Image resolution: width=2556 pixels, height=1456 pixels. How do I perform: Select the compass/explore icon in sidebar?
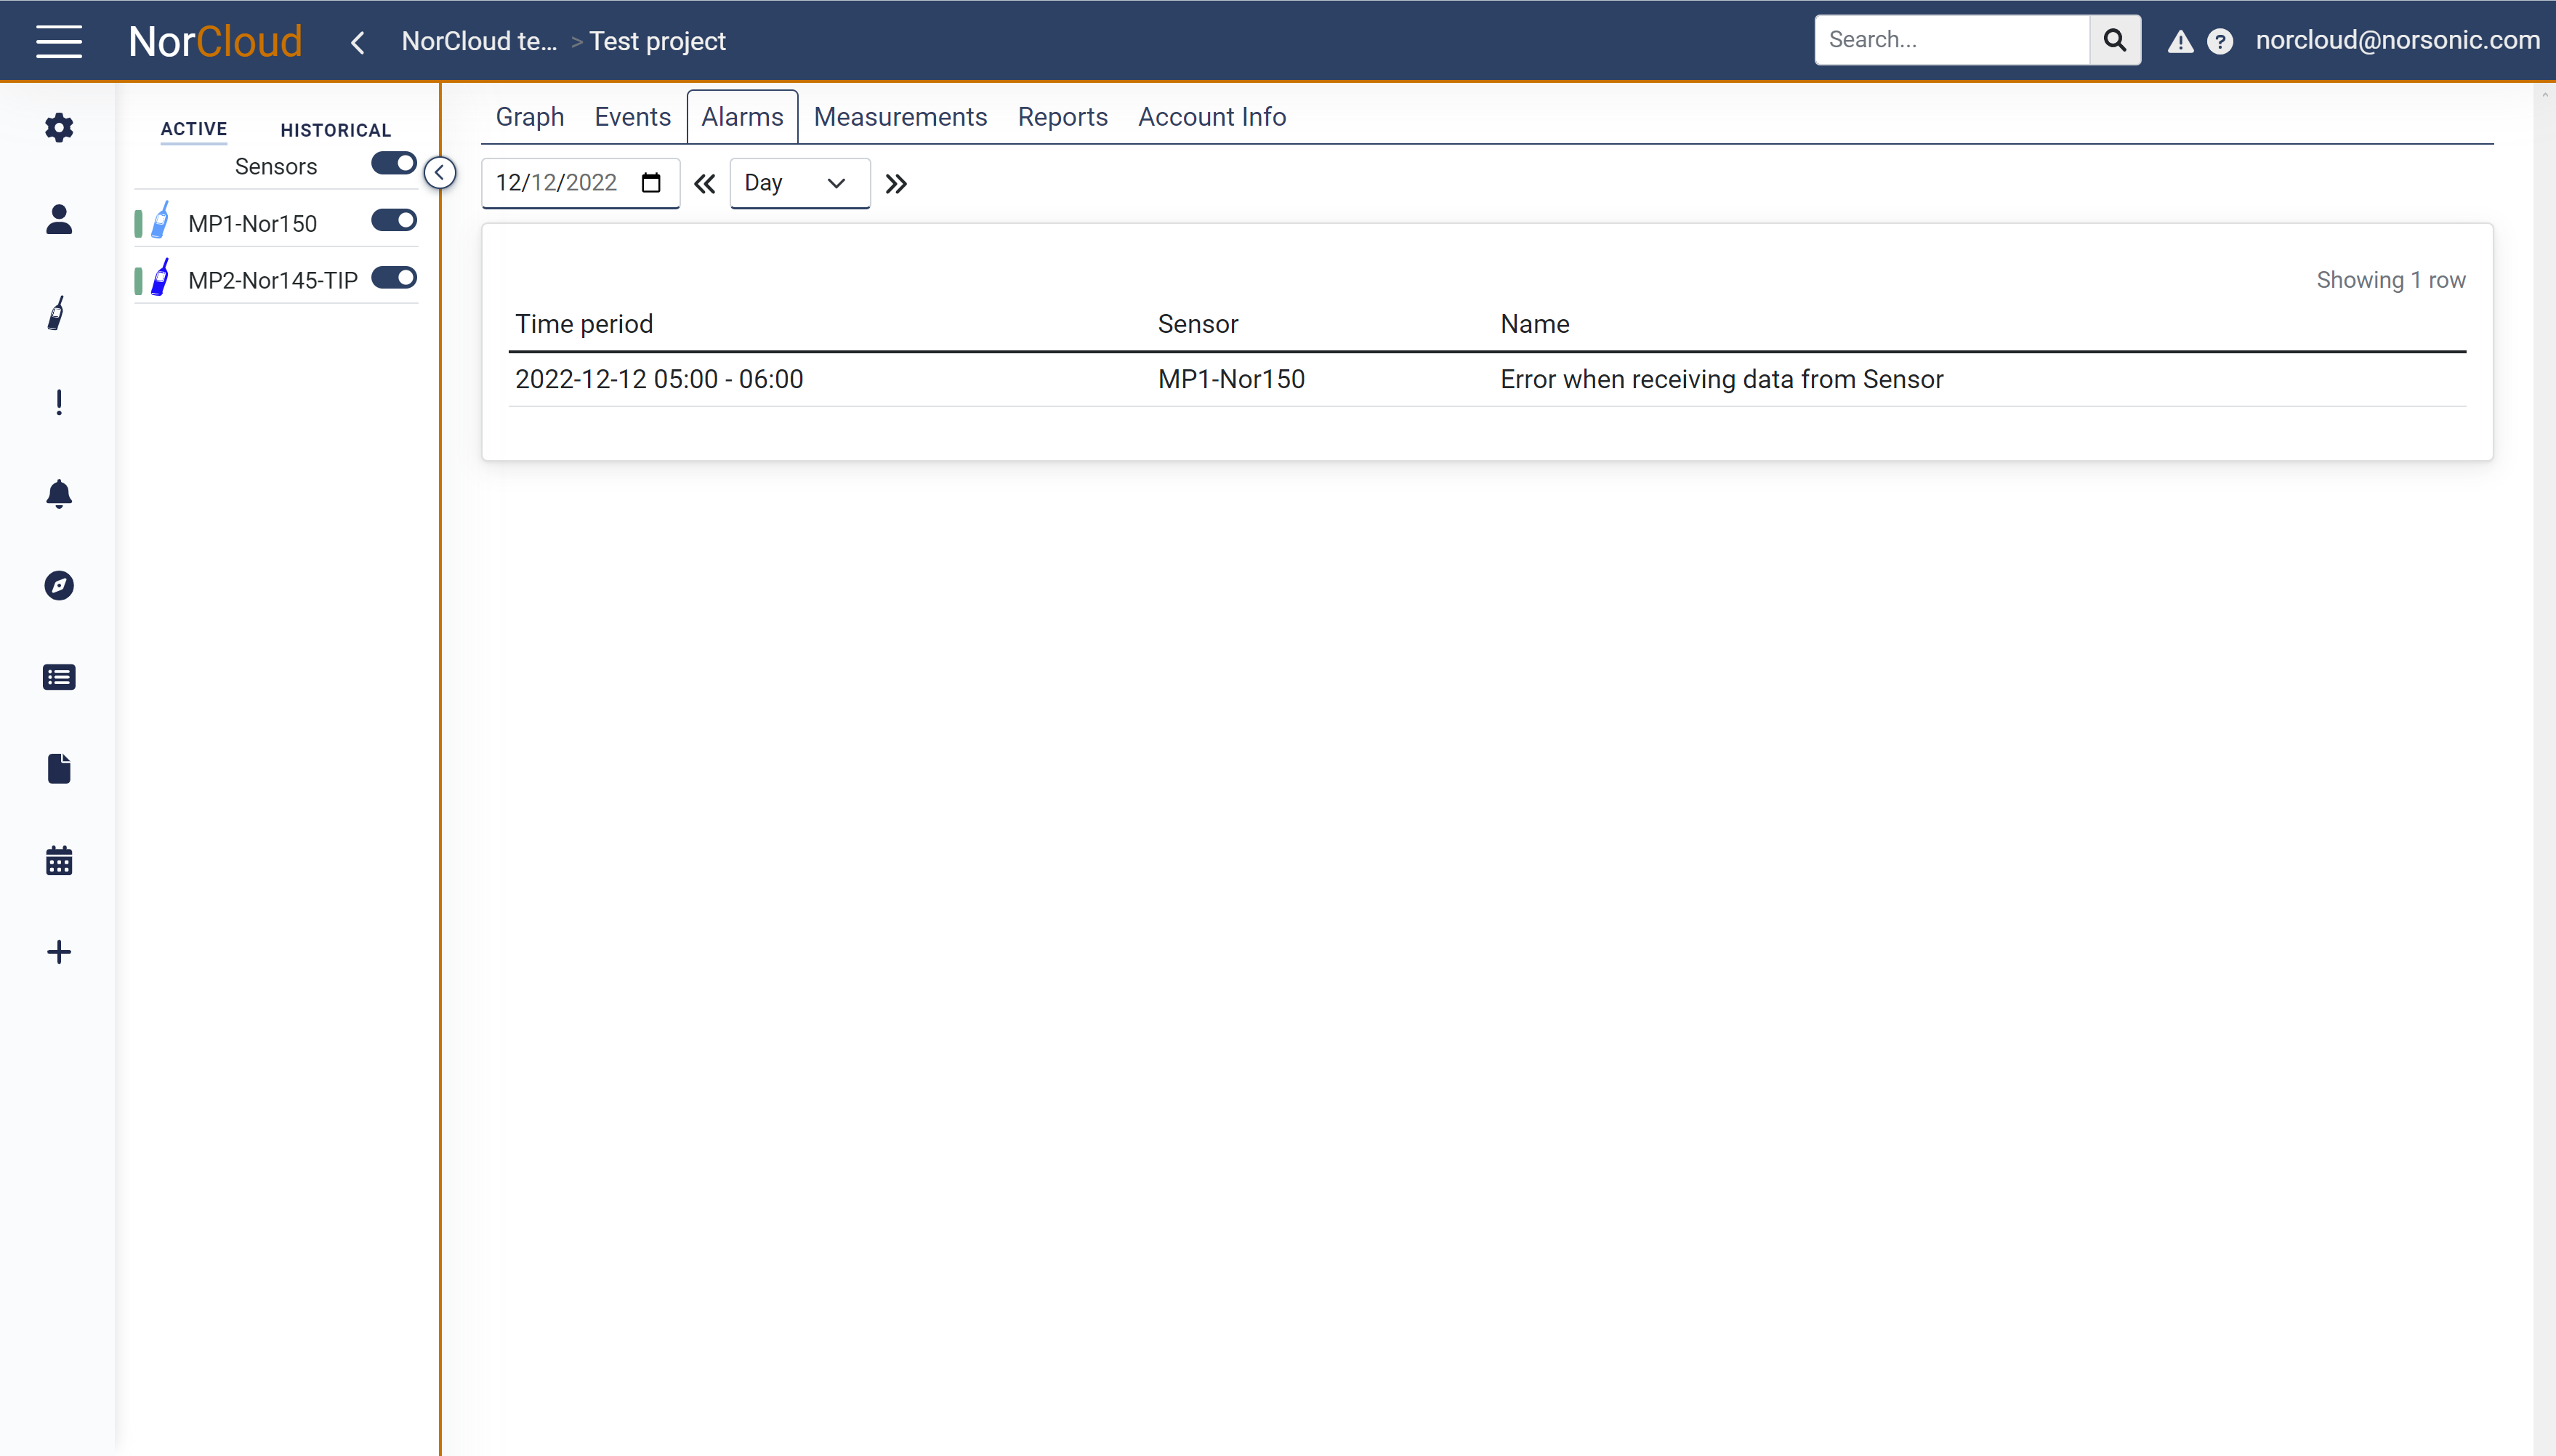(x=58, y=587)
